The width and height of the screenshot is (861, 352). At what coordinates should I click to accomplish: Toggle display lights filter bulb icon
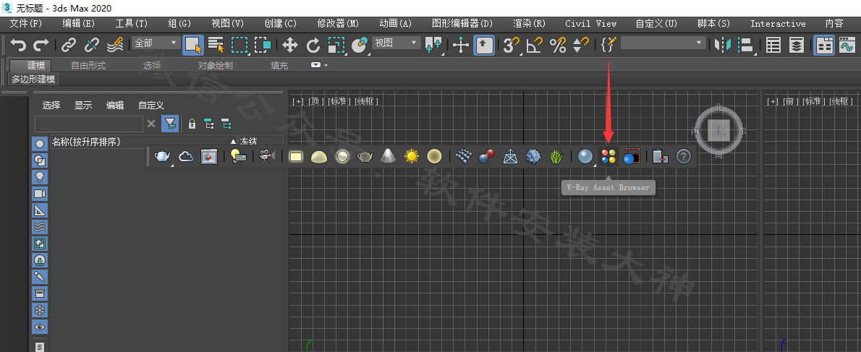tap(40, 177)
